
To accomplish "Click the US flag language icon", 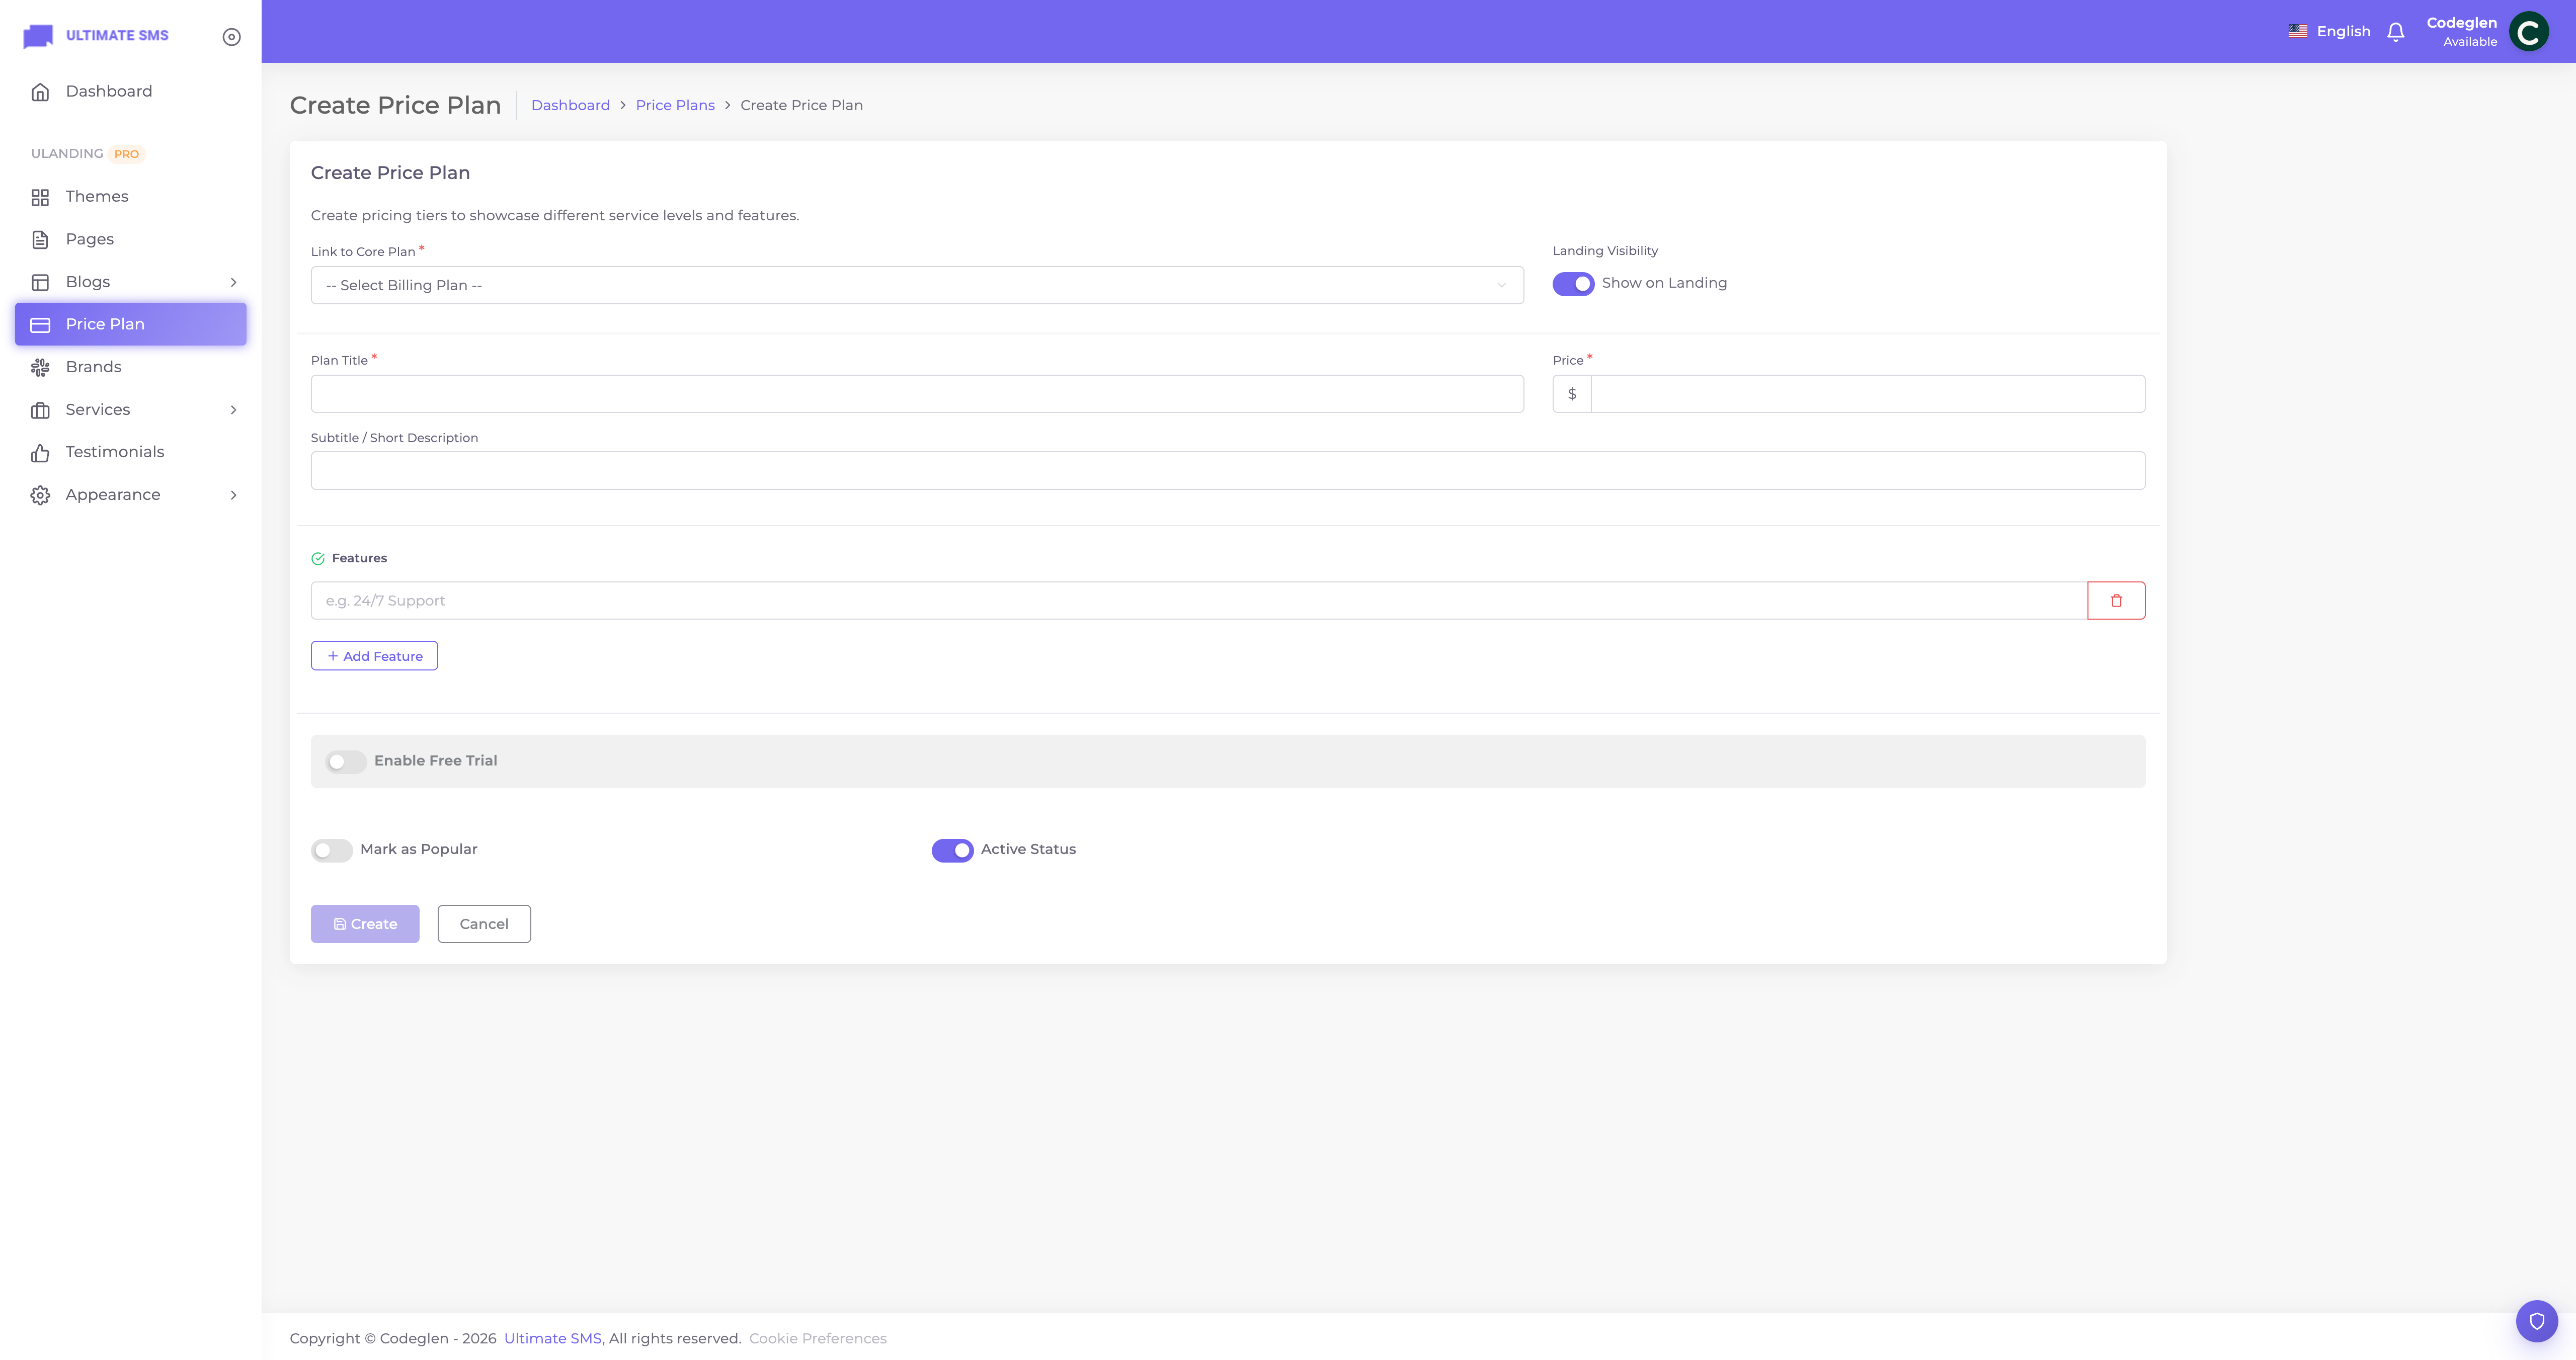I will tap(2298, 31).
